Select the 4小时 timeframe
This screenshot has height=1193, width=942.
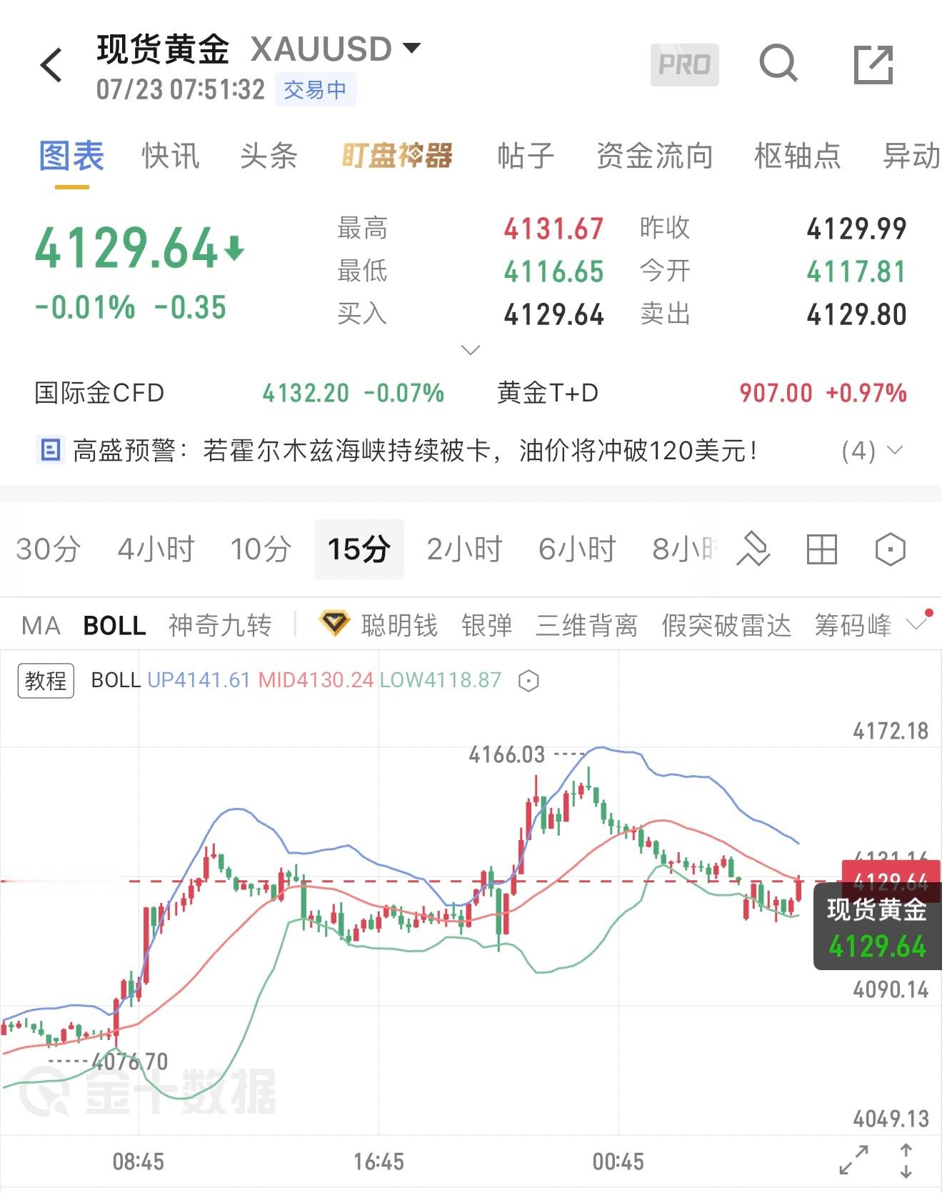tap(156, 549)
